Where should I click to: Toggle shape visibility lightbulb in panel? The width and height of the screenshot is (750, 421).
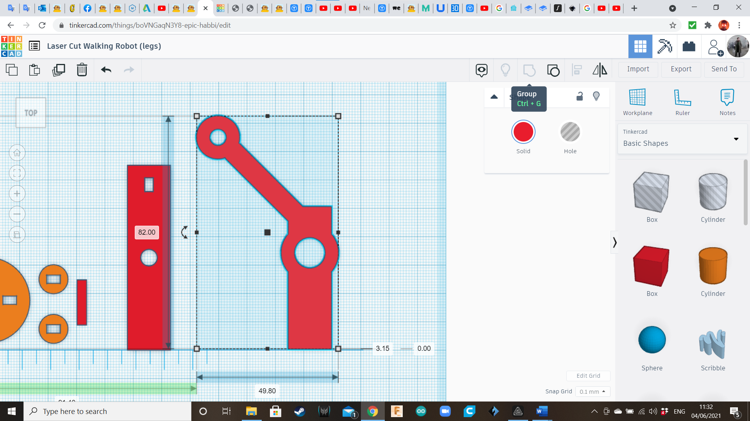(596, 96)
